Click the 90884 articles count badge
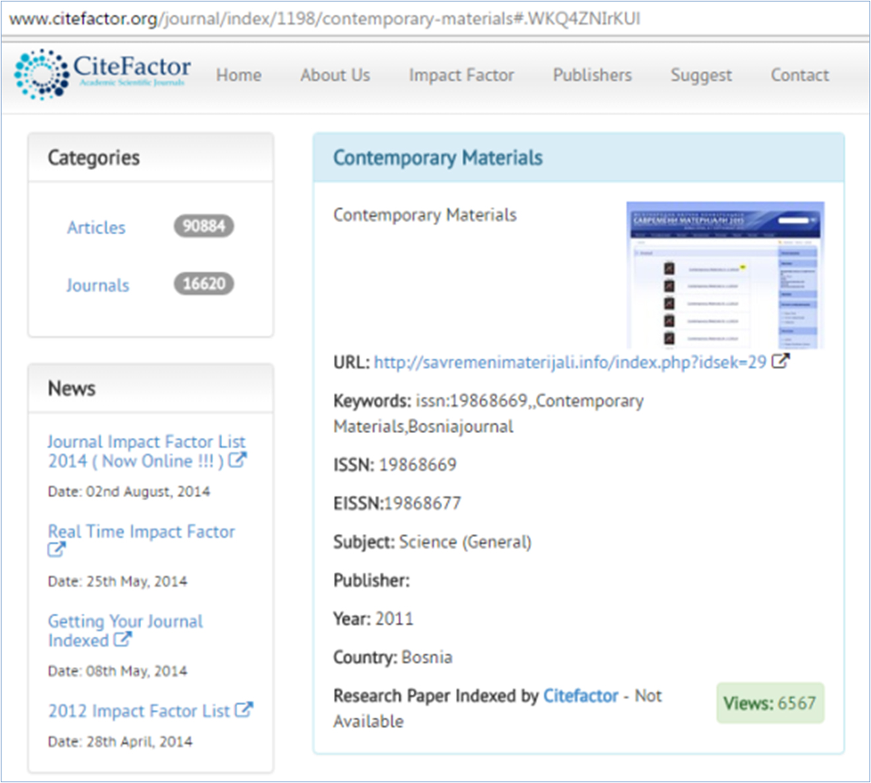Screen dimensions: 871x783 (204, 226)
